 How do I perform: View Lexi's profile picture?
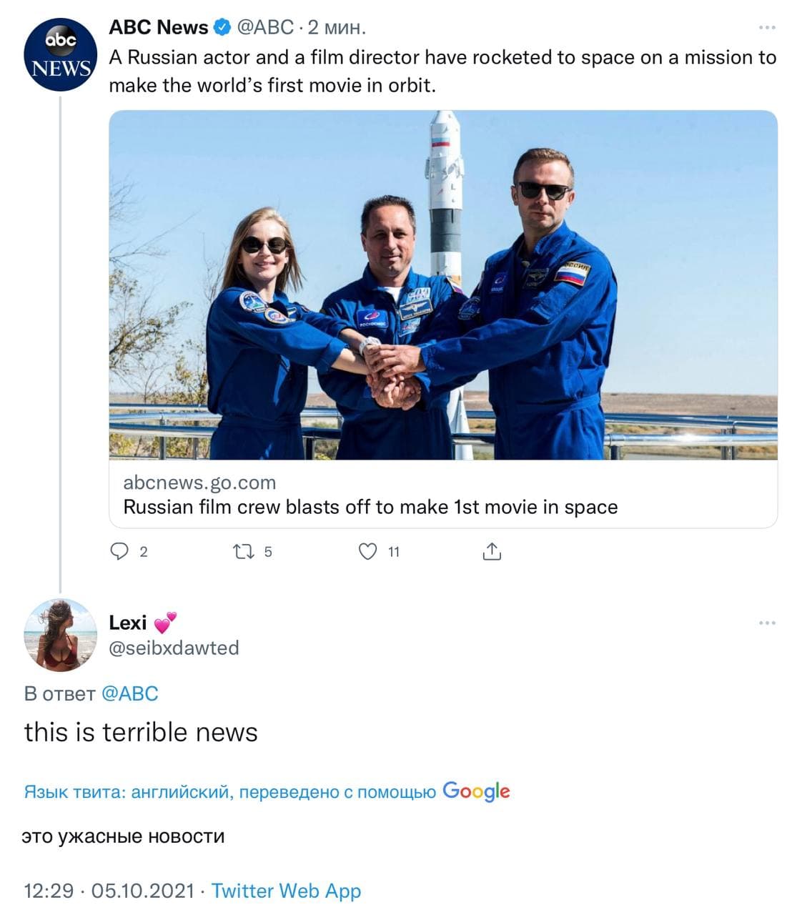pos(60,635)
